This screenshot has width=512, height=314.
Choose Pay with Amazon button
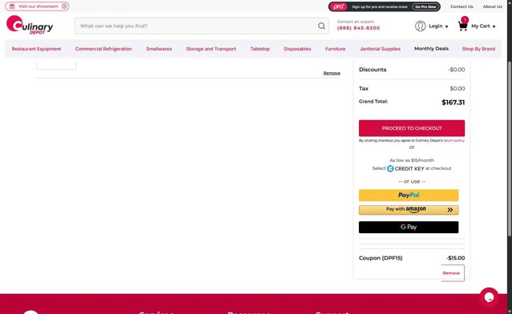tap(409, 210)
